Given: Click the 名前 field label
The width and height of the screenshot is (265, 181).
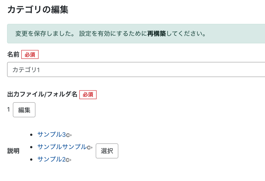Looking at the screenshot, I should pyautogui.click(x=13, y=55).
